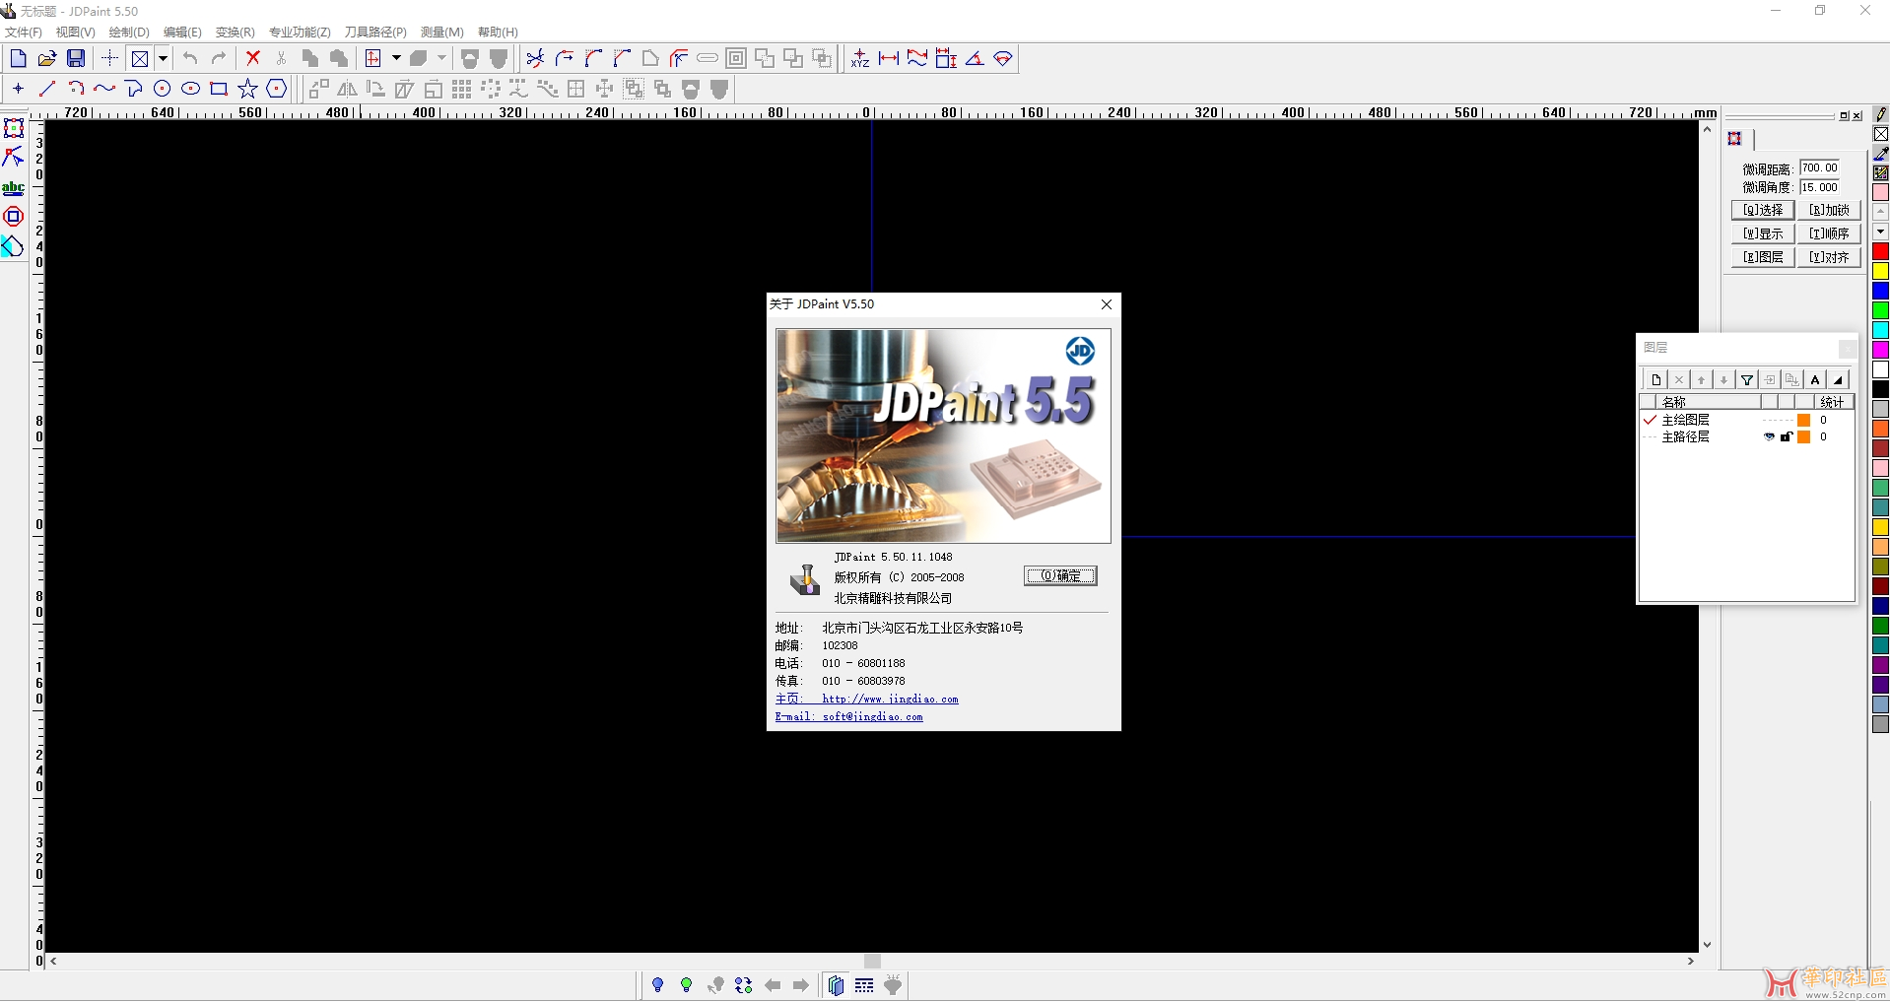Click the [Y]对齐 button
Screen dimensions: 1890x1002
[1829, 257]
